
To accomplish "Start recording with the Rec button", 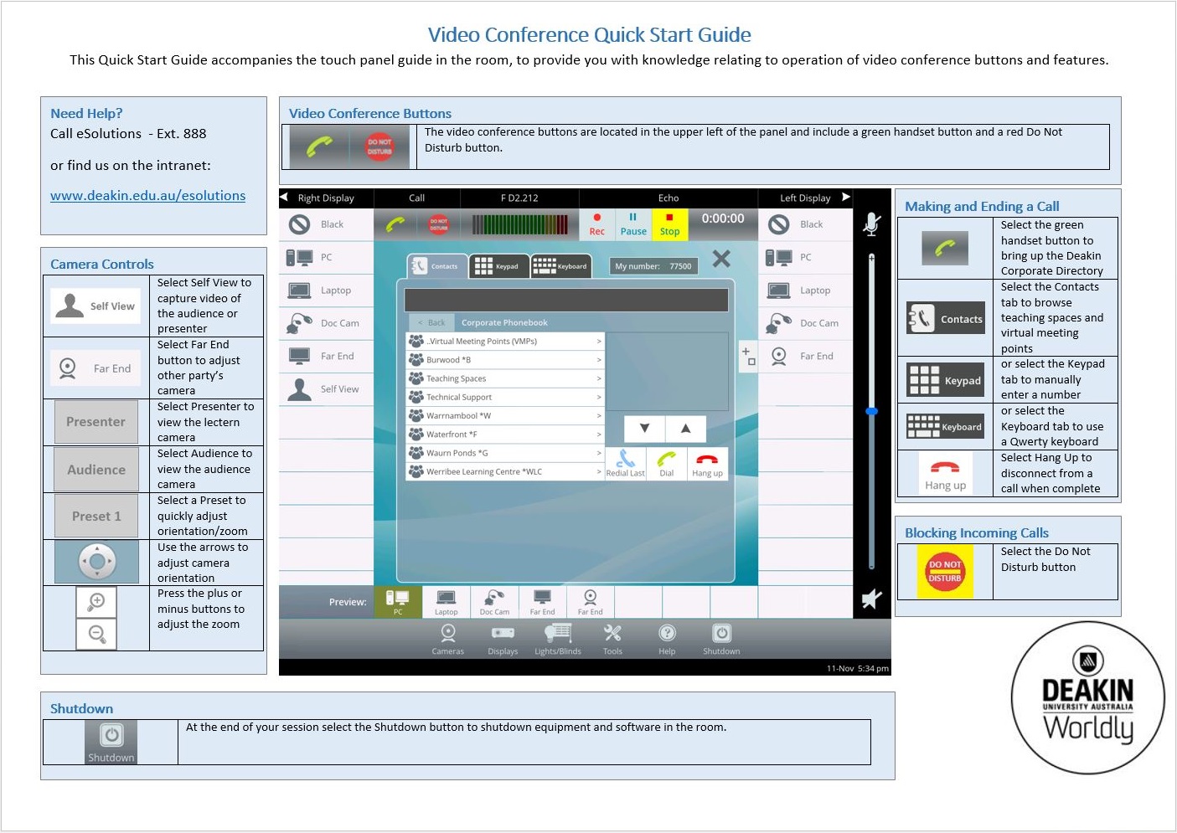I will tap(597, 224).
